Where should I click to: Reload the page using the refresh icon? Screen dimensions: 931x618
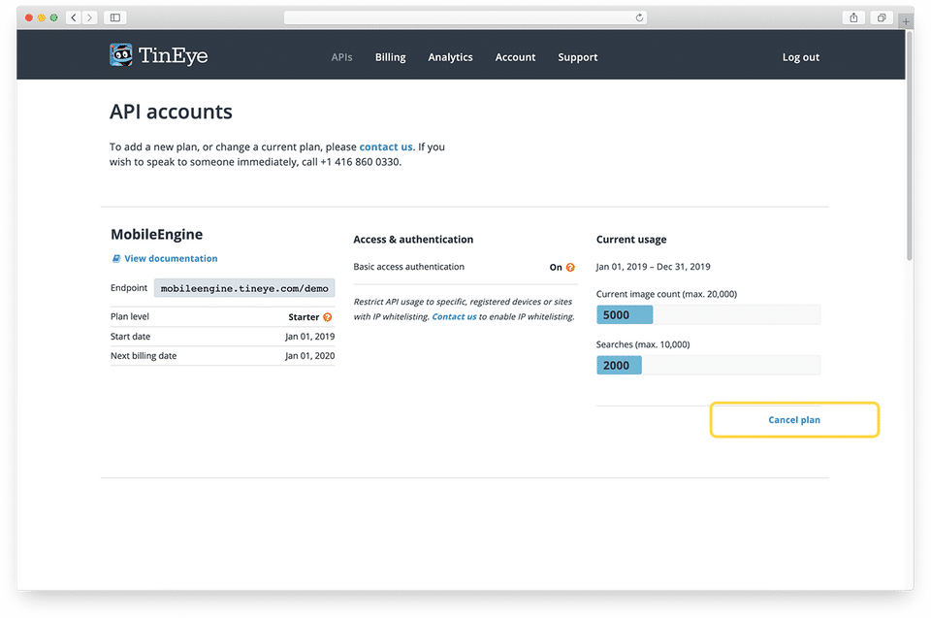(x=639, y=17)
